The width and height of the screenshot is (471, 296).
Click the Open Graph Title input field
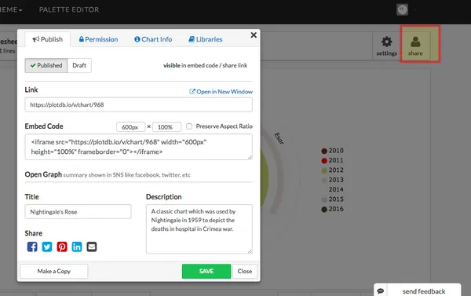coord(78,211)
